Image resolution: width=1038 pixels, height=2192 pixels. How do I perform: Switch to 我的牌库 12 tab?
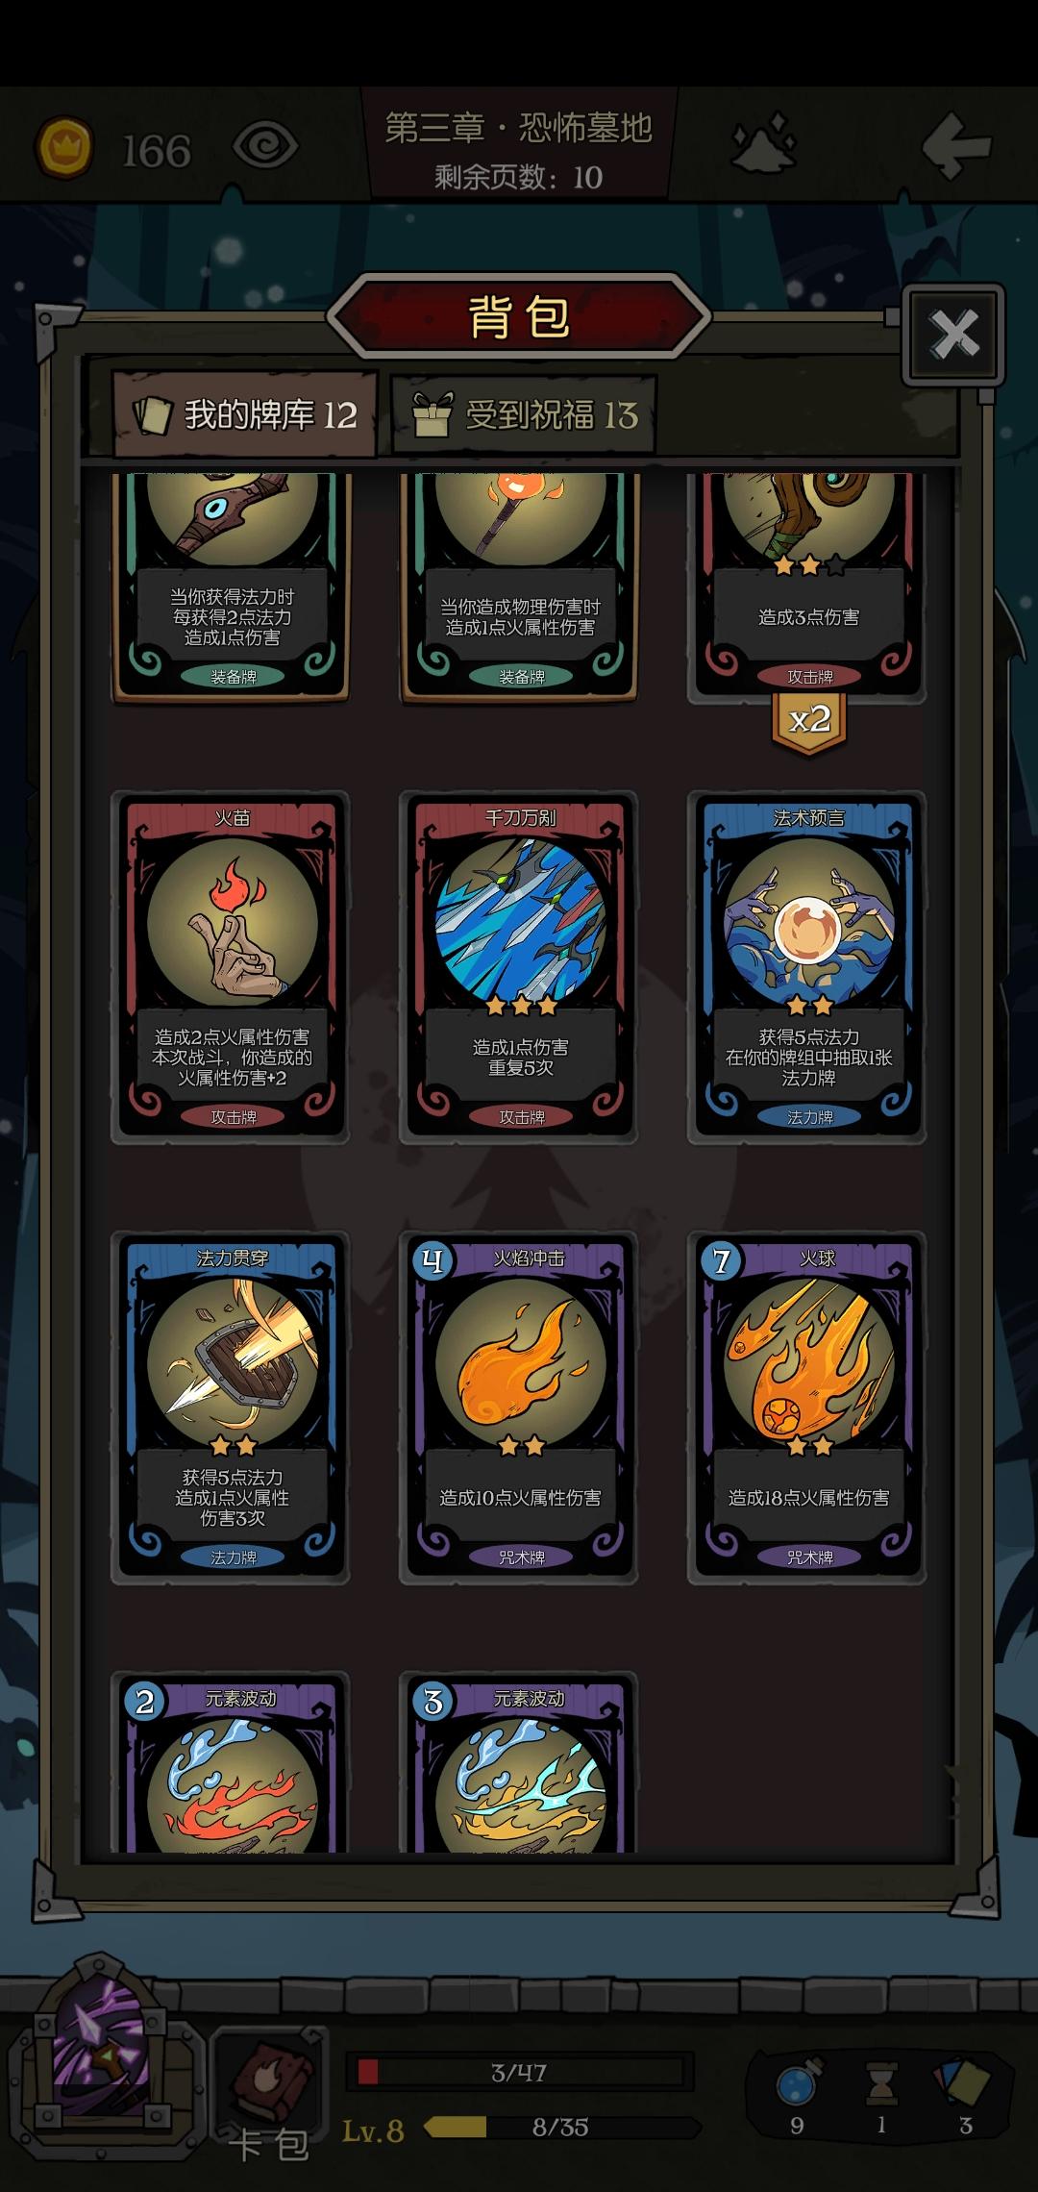[245, 414]
